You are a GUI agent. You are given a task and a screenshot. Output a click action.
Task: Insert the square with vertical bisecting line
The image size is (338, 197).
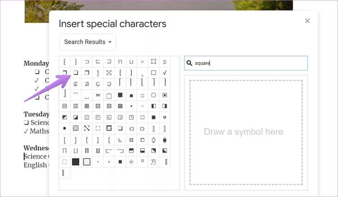[87, 117]
